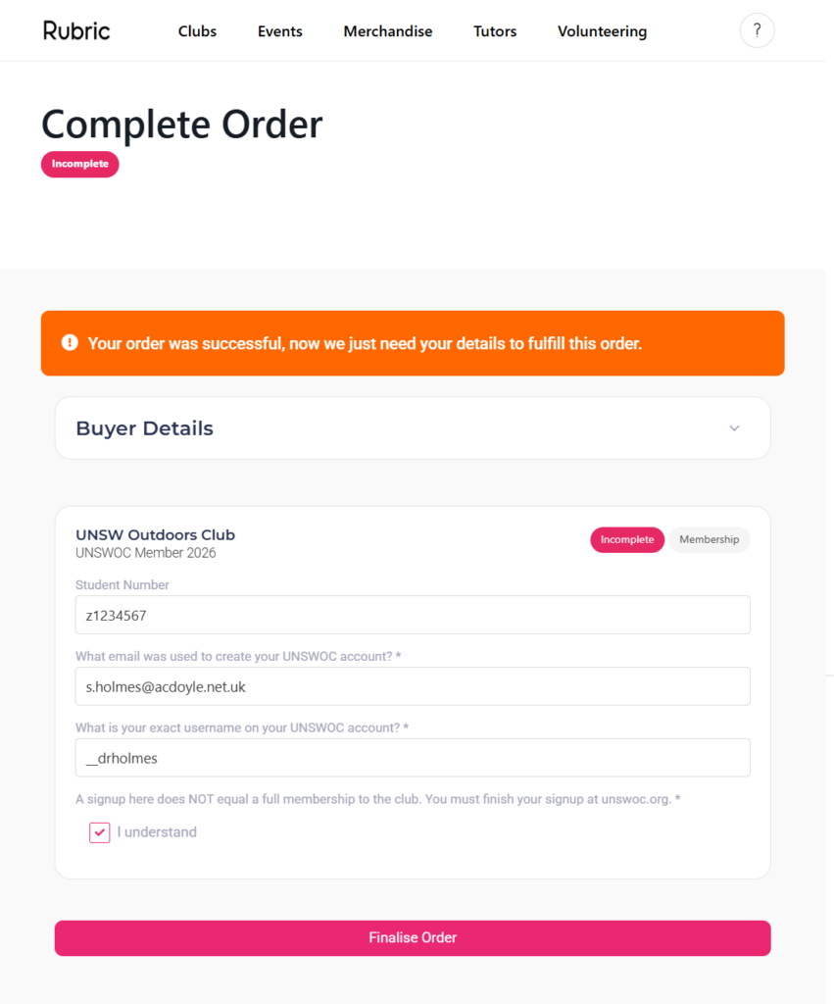Click the UNSW Outdoors Club title
The height and width of the screenshot is (1004, 834).
[155, 535]
